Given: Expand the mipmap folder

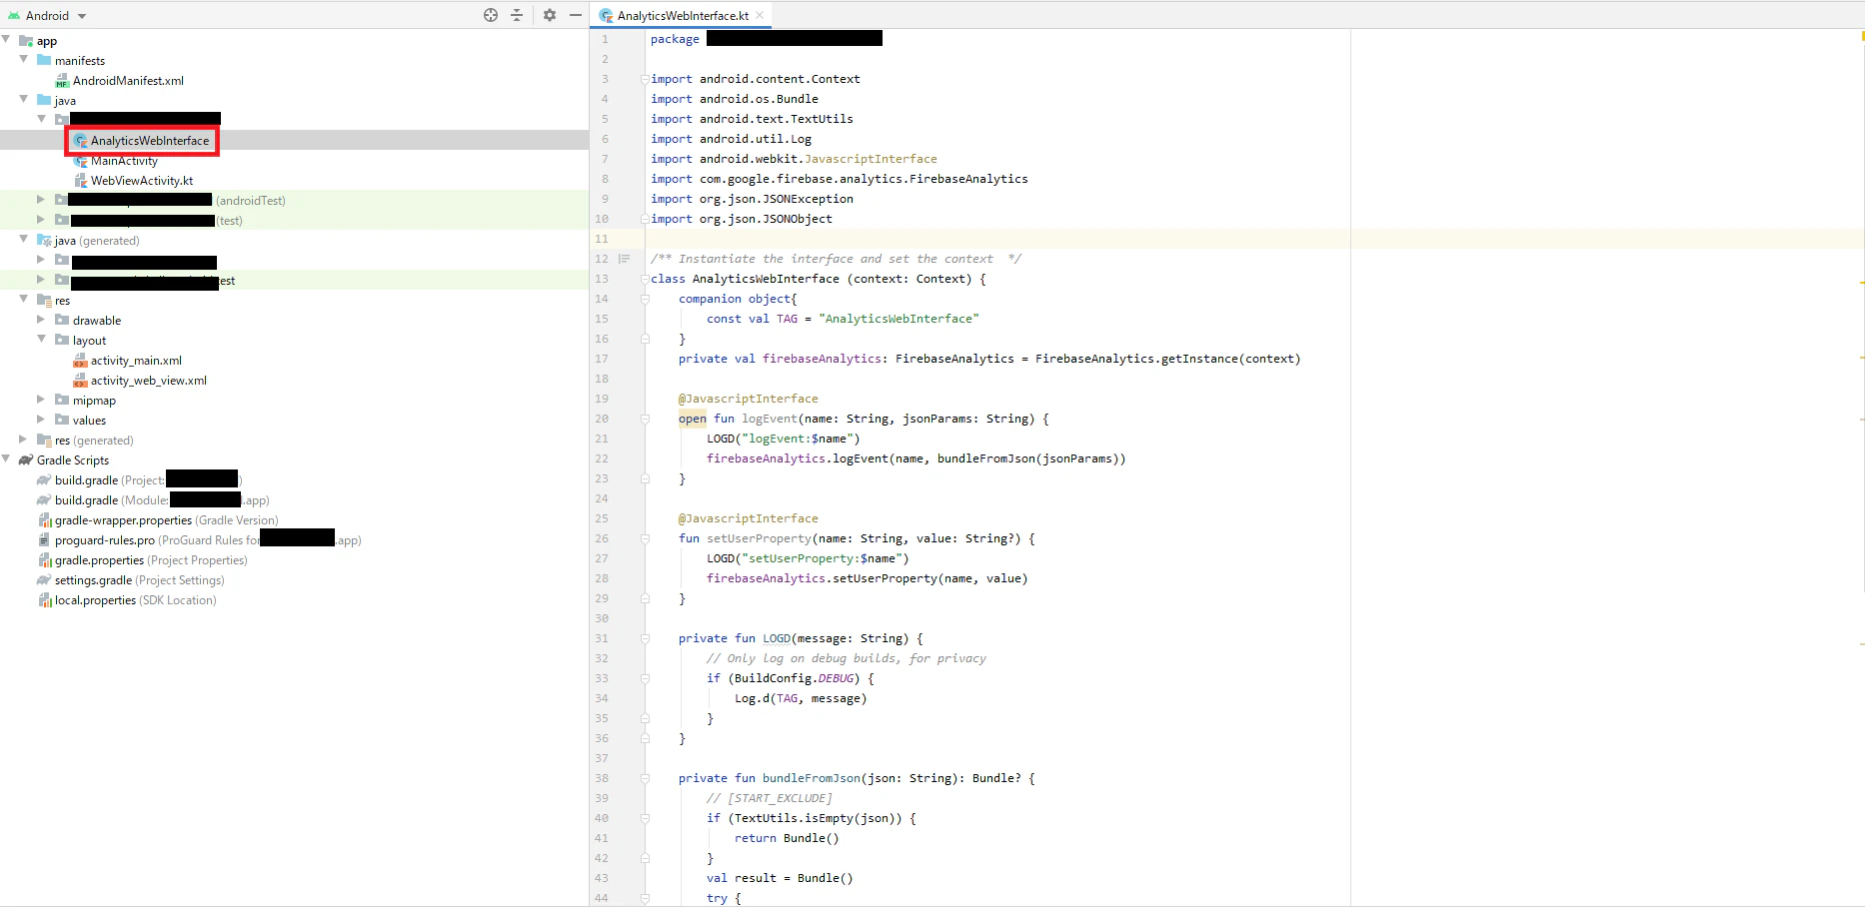Looking at the screenshot, I should click(41, 400).
